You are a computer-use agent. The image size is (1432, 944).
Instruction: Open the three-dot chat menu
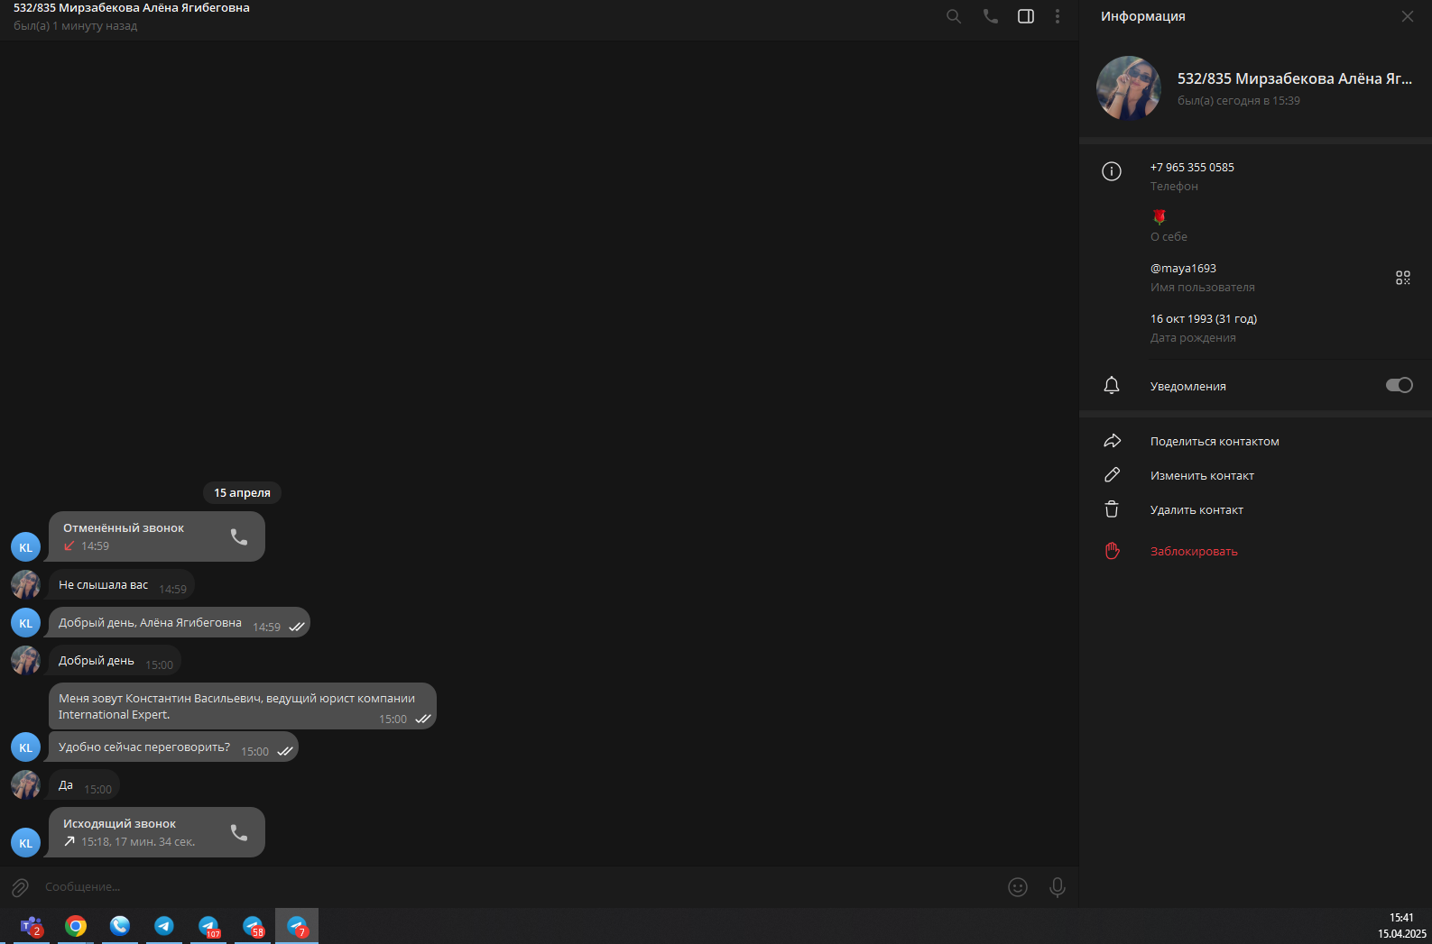pyautogui.click(x=1058, y=16)
